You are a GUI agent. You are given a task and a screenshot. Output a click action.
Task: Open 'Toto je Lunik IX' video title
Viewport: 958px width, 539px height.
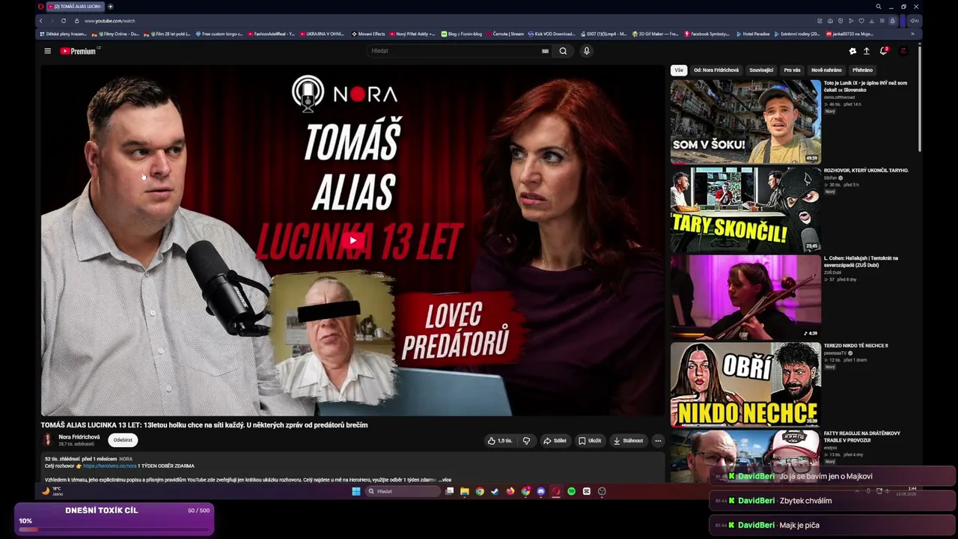866,86
